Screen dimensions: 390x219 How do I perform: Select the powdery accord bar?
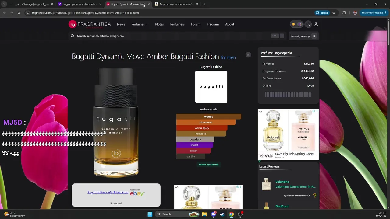point(195,139)
